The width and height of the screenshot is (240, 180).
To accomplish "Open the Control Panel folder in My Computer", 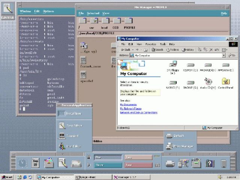I will [225, 83].
